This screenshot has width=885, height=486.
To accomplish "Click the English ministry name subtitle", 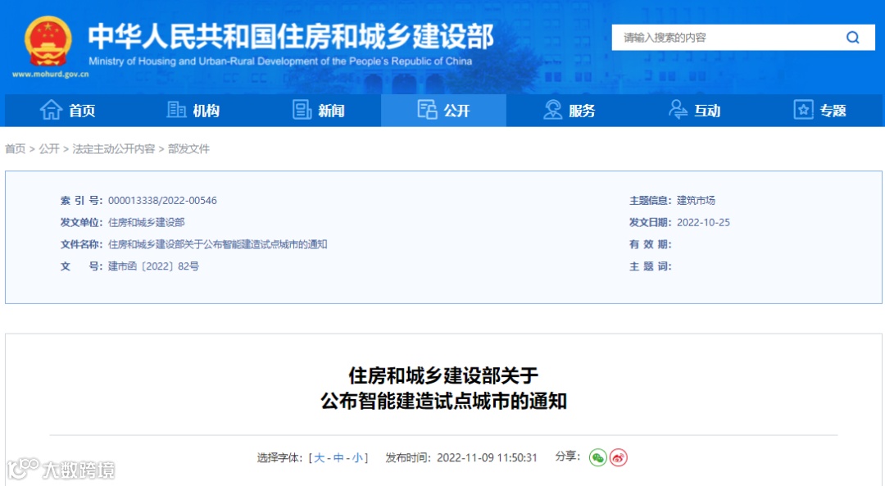I will coord(280,61).
